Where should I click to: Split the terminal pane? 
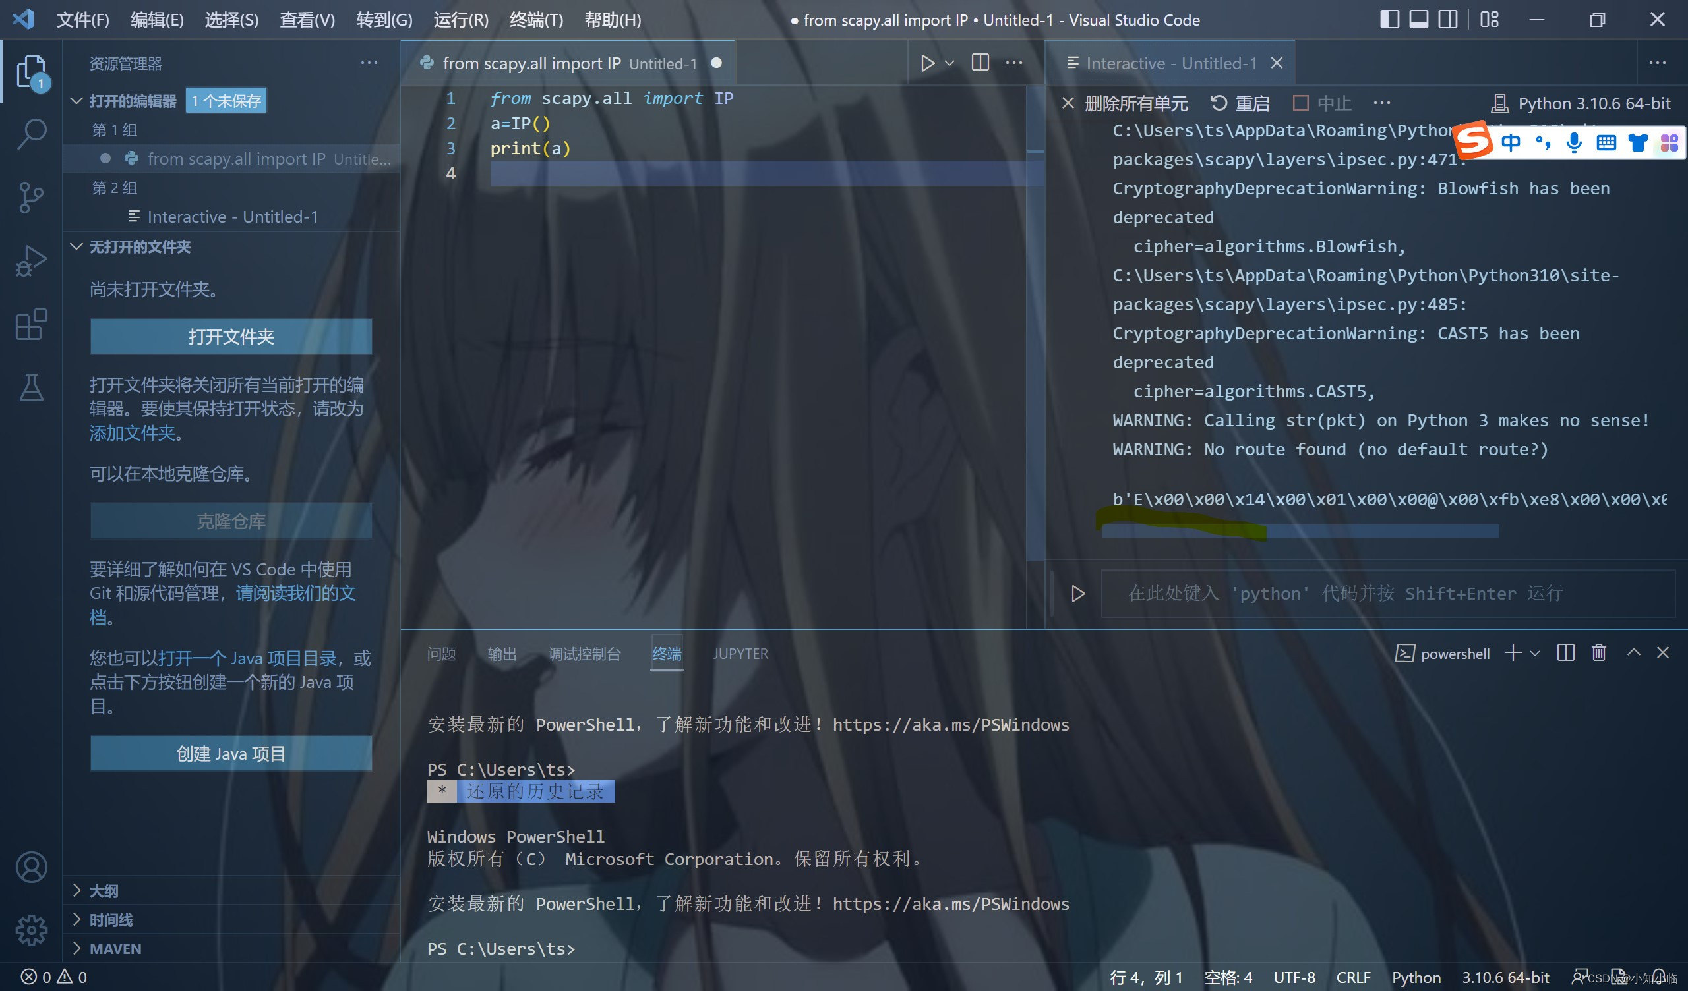click(x=1565, y=652)
